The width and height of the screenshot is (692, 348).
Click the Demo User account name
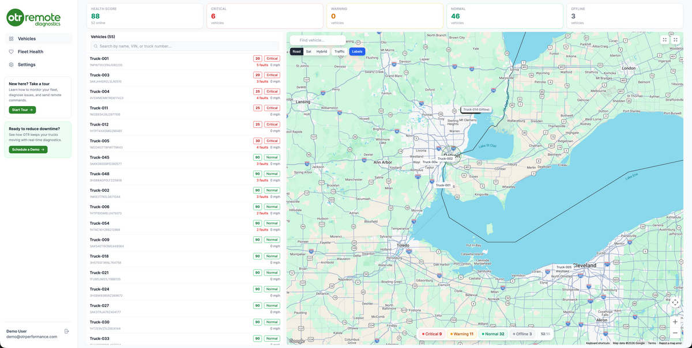tap(17, 331)
